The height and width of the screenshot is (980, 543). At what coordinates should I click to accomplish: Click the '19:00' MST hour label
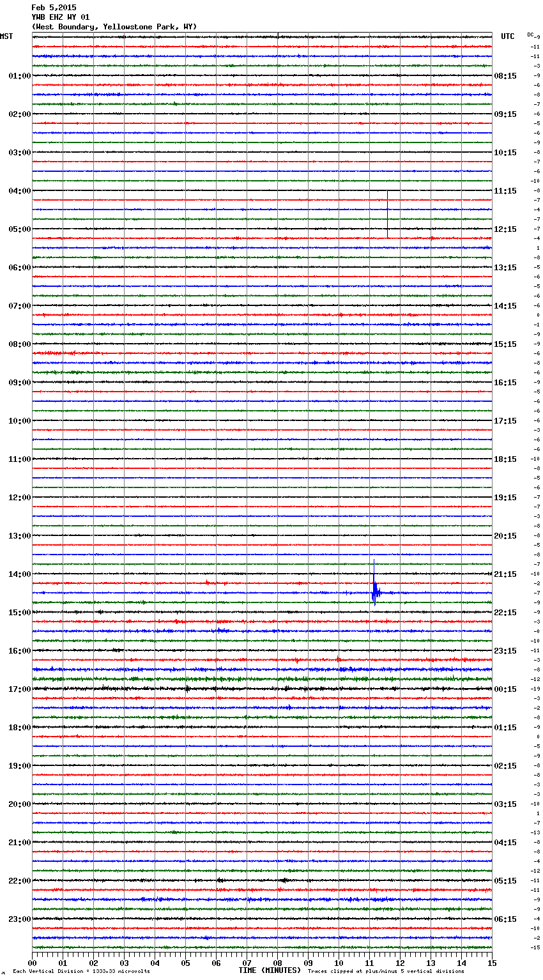(x=20, y=766)
